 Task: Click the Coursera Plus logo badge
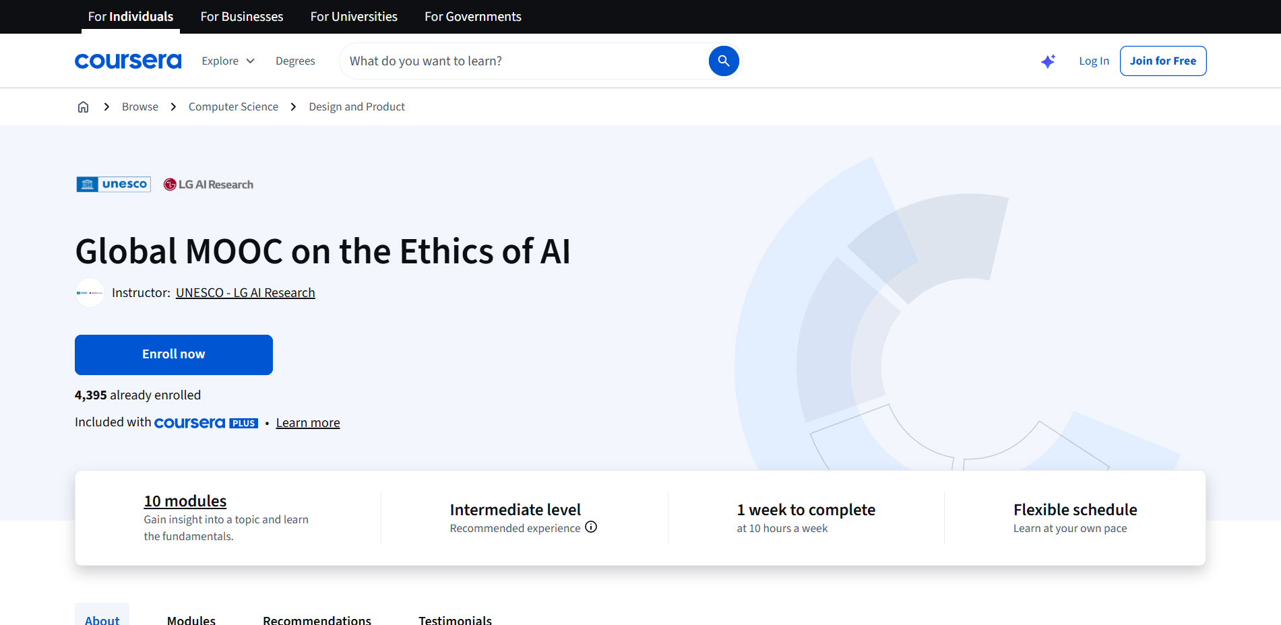coord(206,423)
